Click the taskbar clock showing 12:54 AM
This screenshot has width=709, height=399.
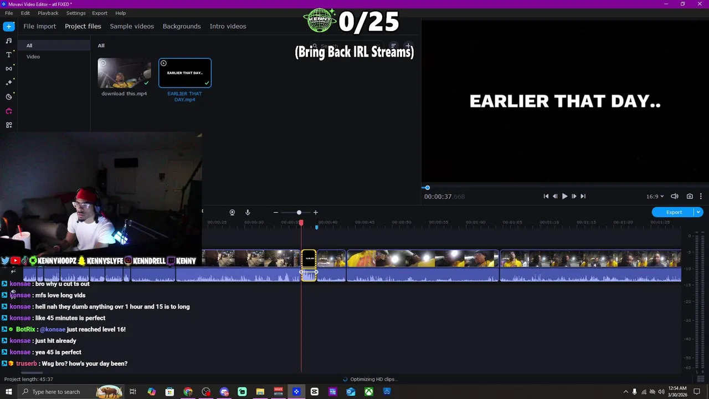pyautogui.click(x=677, y=392)
